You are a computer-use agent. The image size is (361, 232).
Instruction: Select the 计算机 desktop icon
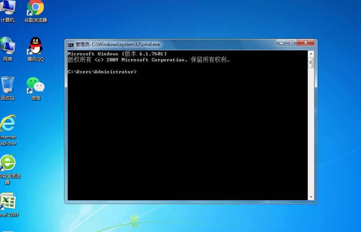pos(7,11)
